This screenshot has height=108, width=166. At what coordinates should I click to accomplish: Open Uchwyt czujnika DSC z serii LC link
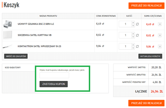[36, 24]
